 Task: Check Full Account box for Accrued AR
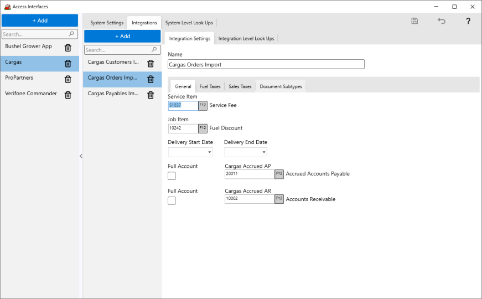tap(172, 200)
